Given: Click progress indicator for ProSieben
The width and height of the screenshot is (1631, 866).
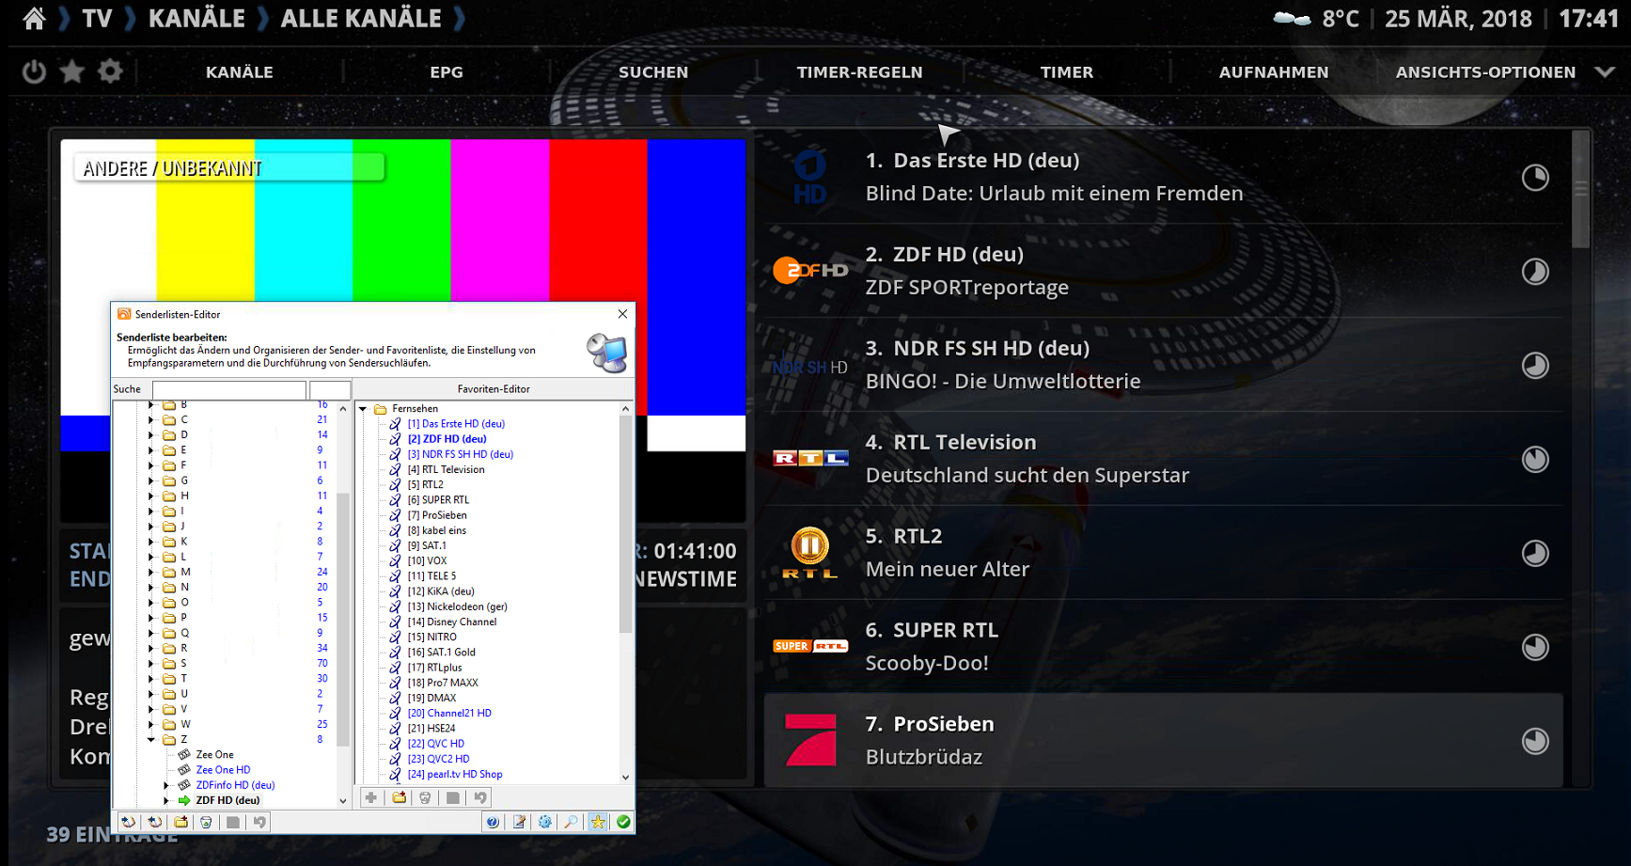Looking at the screenshot, I should click(x=1535, y=741).
